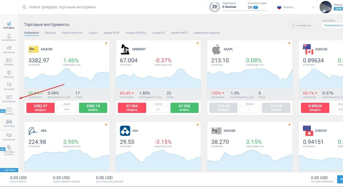Image resolution: width=343 pixels, height=187 pixels.
Task: Unfavorite the #AAPL instrument star
Action: click(289, 43)
